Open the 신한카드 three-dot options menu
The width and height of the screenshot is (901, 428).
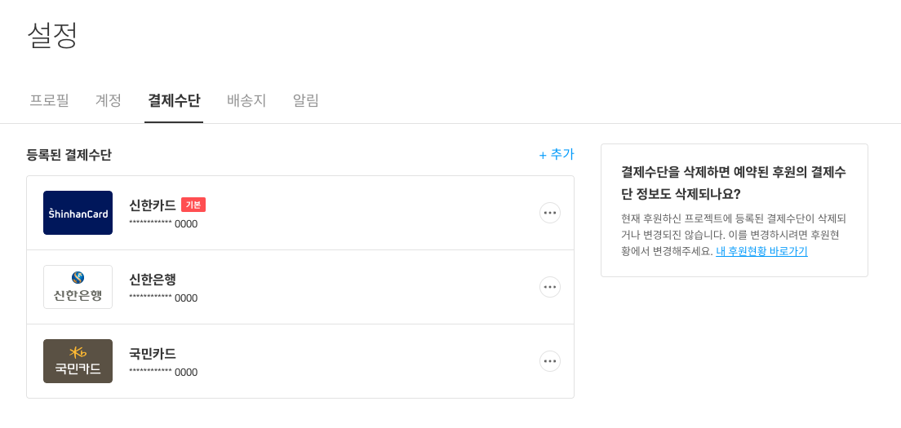pyautogui.click(x=550, y=213)
